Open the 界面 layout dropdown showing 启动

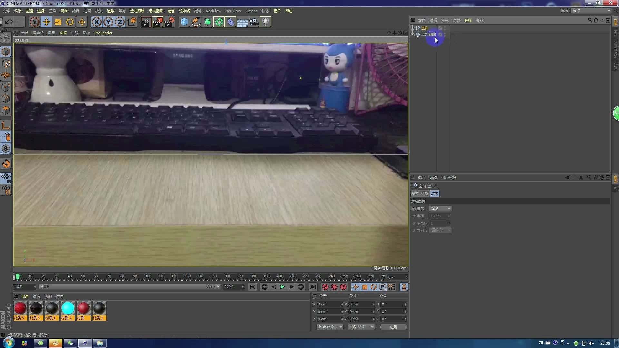591,10
